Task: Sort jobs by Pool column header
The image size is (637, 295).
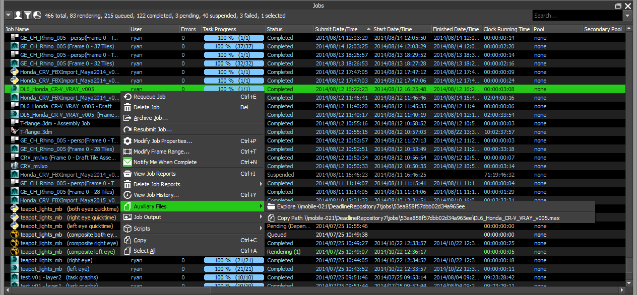Action: [557, 29]
